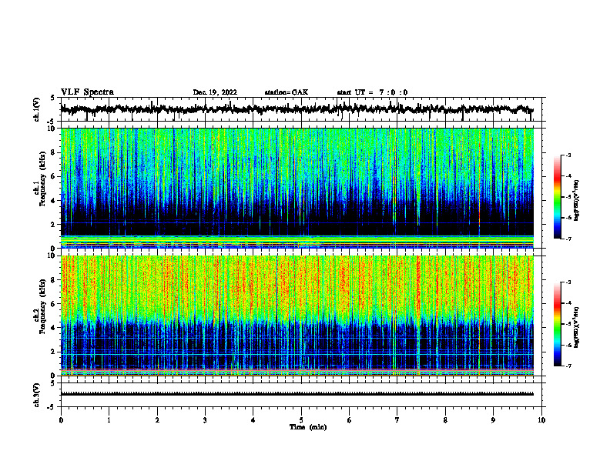Click the "Time (min)" axis title
This screenshot has height=471, width=610.
pos(308,427)
